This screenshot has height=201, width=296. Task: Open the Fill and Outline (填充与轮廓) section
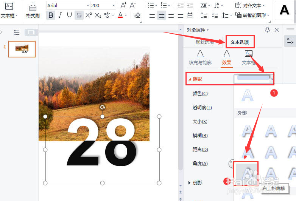click(x=200, y=57)
